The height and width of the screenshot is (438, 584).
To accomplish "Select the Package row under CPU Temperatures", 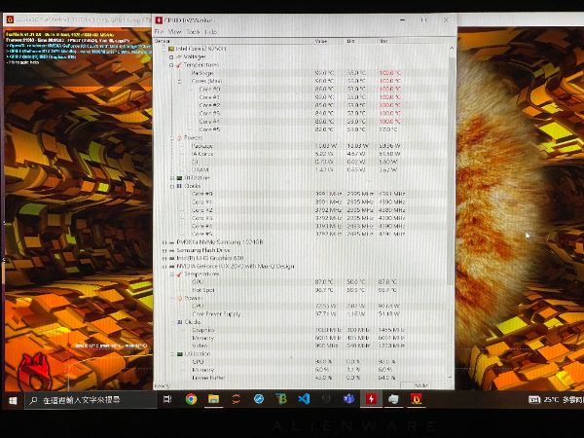I will [x=300, y=73].
